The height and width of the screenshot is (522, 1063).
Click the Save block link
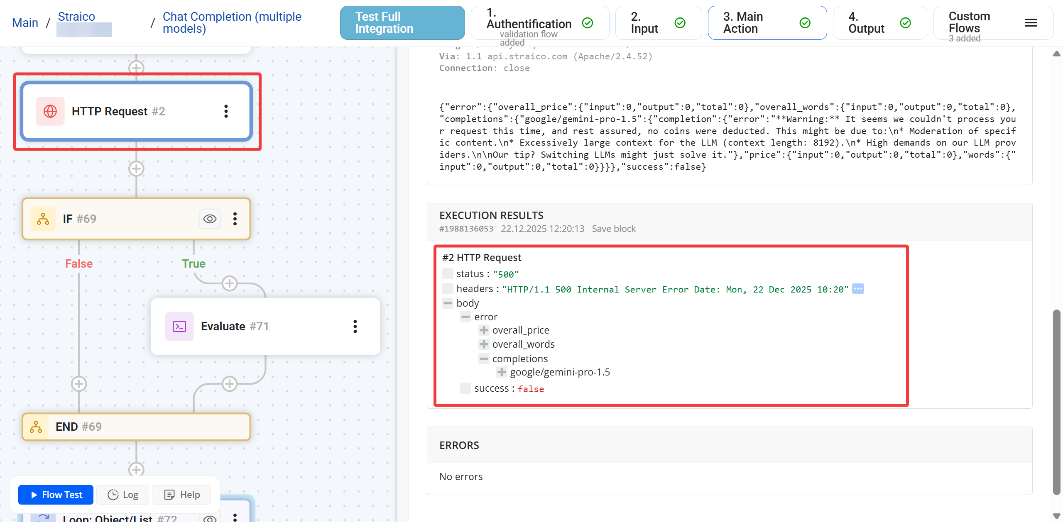coord(613,229)
